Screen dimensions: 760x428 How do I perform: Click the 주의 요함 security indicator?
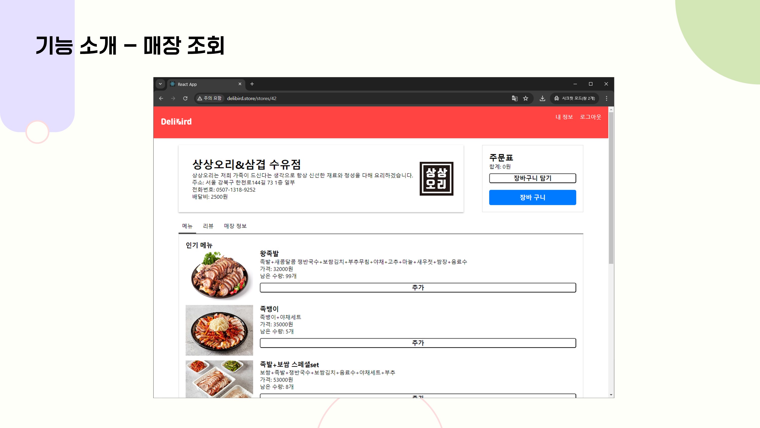tap(210, 98)
